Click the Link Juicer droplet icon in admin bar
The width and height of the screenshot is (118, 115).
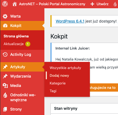coord(115,4)
